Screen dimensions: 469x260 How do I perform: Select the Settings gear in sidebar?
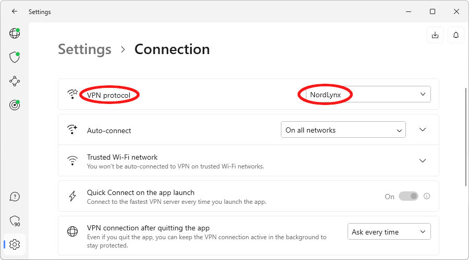point(15,244)
